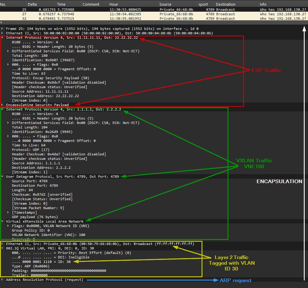
Task: Select 'Identification: 0x26d9 (9945)' field
Action: point(42,132)
